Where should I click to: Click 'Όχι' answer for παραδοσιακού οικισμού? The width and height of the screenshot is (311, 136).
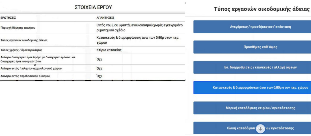[99, 76]
